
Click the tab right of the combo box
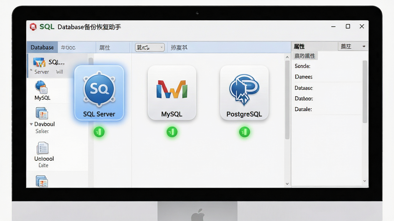pos(179,47)
